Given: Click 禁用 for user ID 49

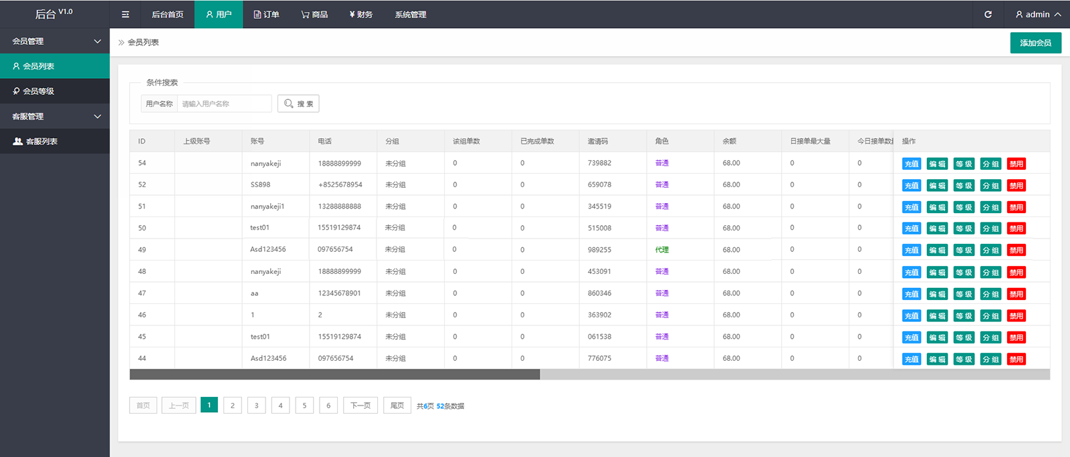Looking at the screenshot, I should (x=1016, y=251).
